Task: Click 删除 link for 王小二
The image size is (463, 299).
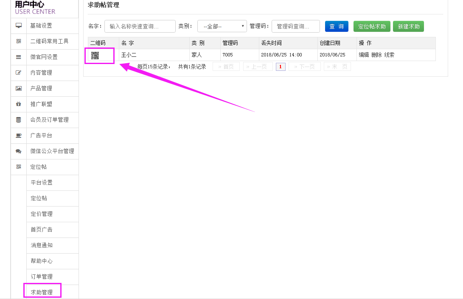Action: 376,55
